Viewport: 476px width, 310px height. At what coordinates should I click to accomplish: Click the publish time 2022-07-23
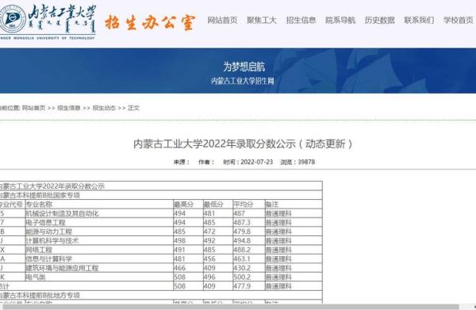257,162
